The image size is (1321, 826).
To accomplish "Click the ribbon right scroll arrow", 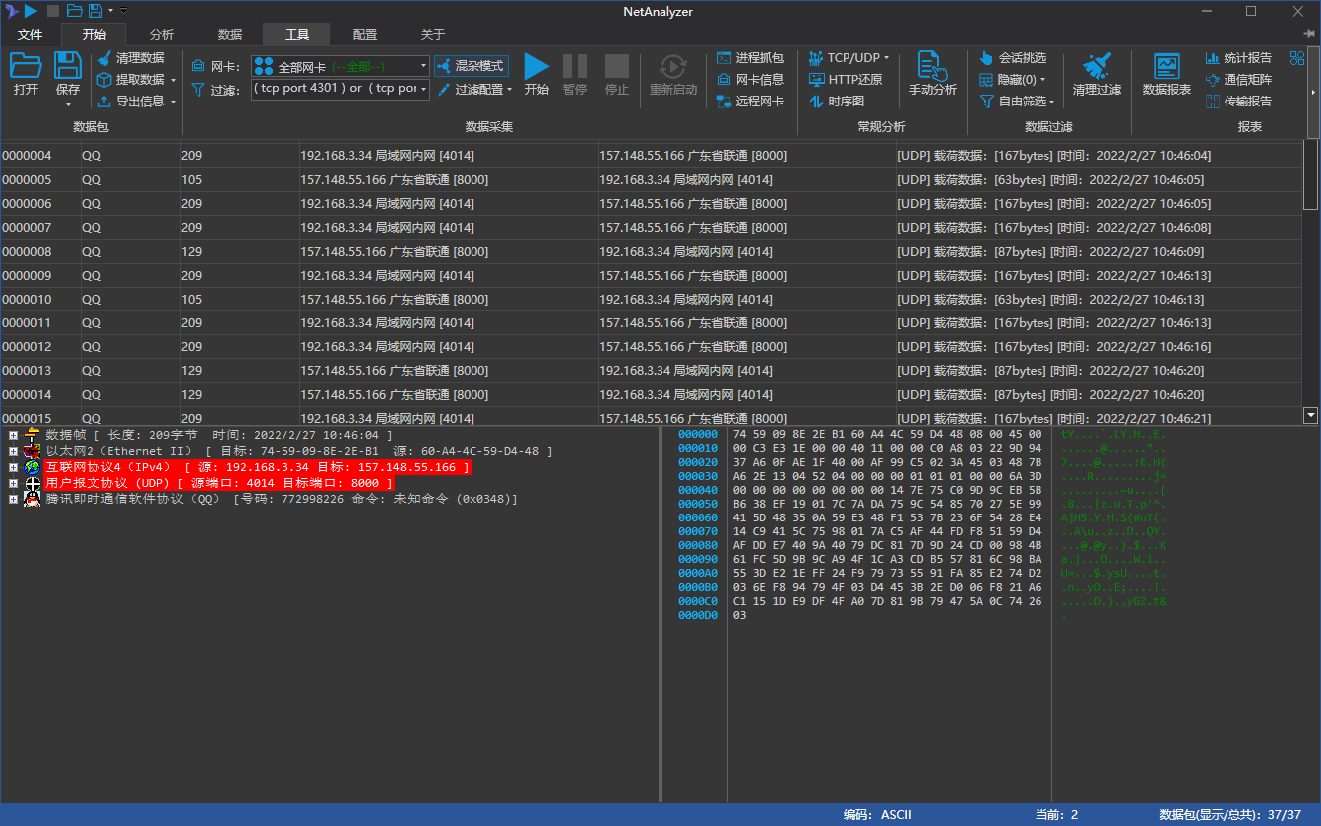I will point(1312,91).
